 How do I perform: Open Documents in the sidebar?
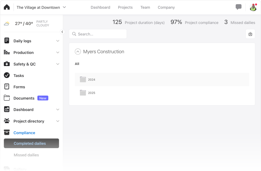pos(24,98)
